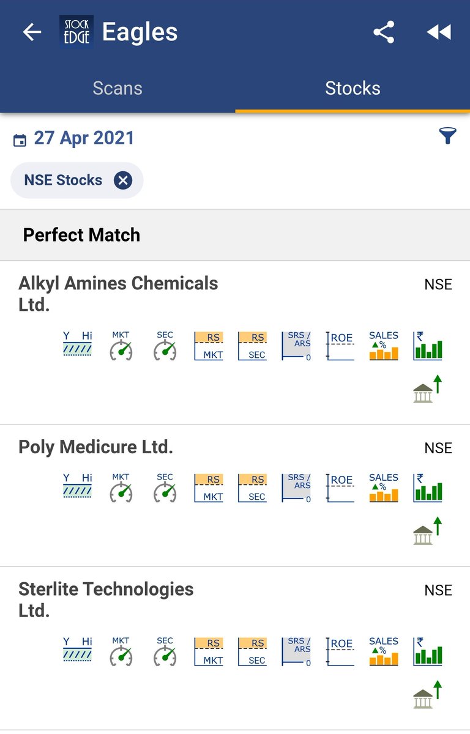Viewport: 470px width, 734px height.
Task: Tap Sterlite SEC gauge icon
Action: point(165,651)
